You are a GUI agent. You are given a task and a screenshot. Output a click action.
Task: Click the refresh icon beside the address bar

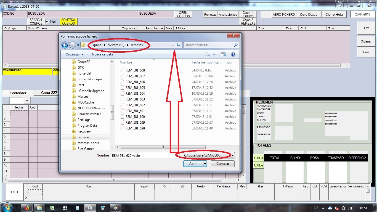[x=178, y=45]
